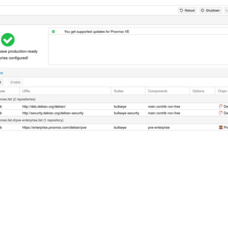Click the production-ready repositories status text

pyautogui.click(x=19, y=55)
